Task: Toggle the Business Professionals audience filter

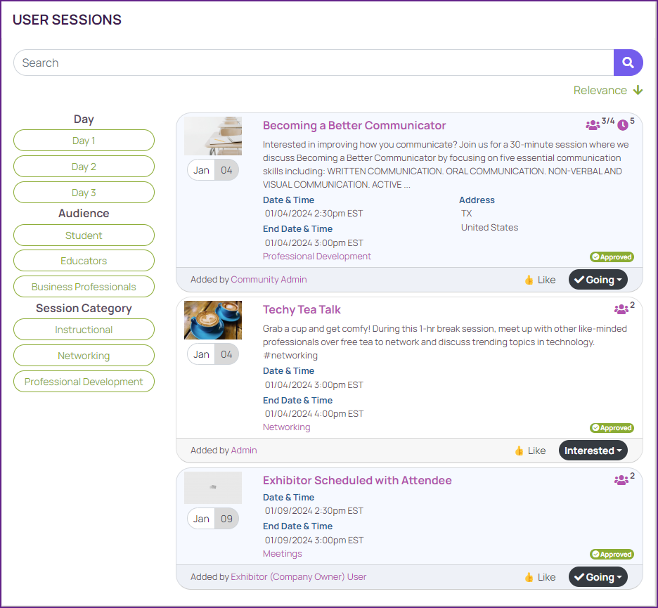Action: (x=84, y=287)
